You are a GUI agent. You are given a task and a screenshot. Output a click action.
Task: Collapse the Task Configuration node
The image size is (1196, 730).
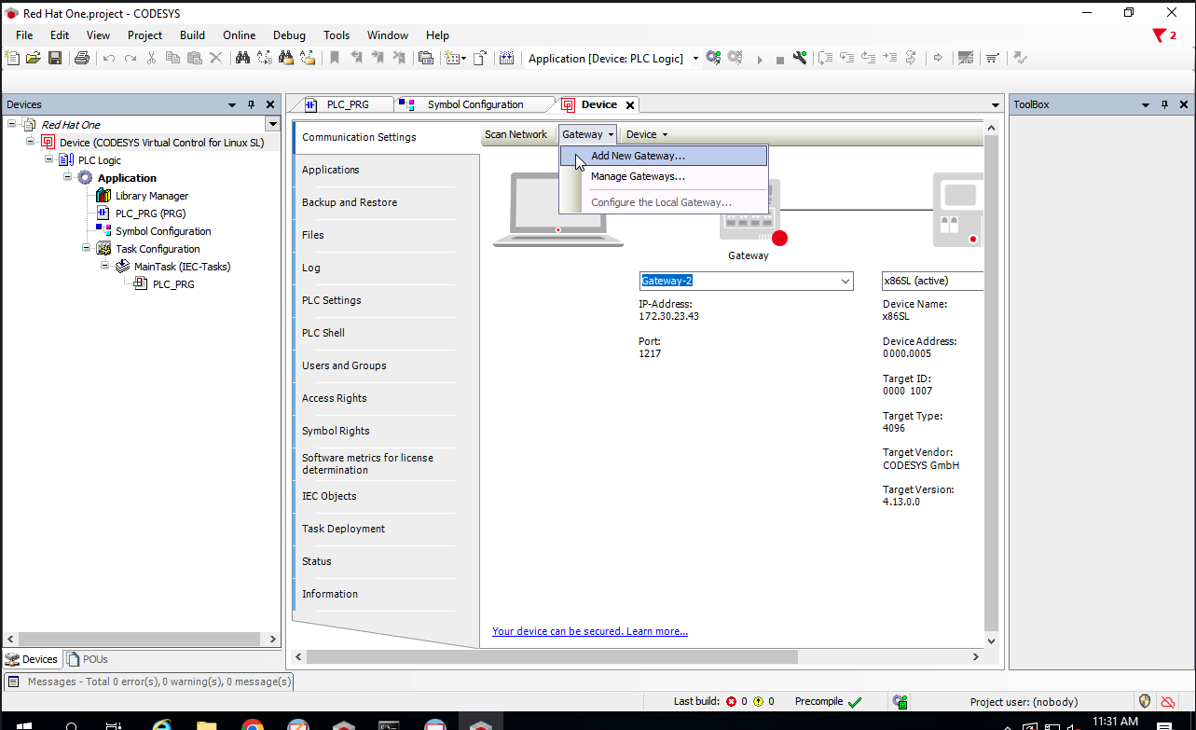(86, 248)
